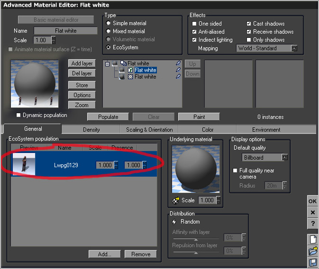319x269 pixels.
Task: Switch to the General tab
Action: [33, 129]
